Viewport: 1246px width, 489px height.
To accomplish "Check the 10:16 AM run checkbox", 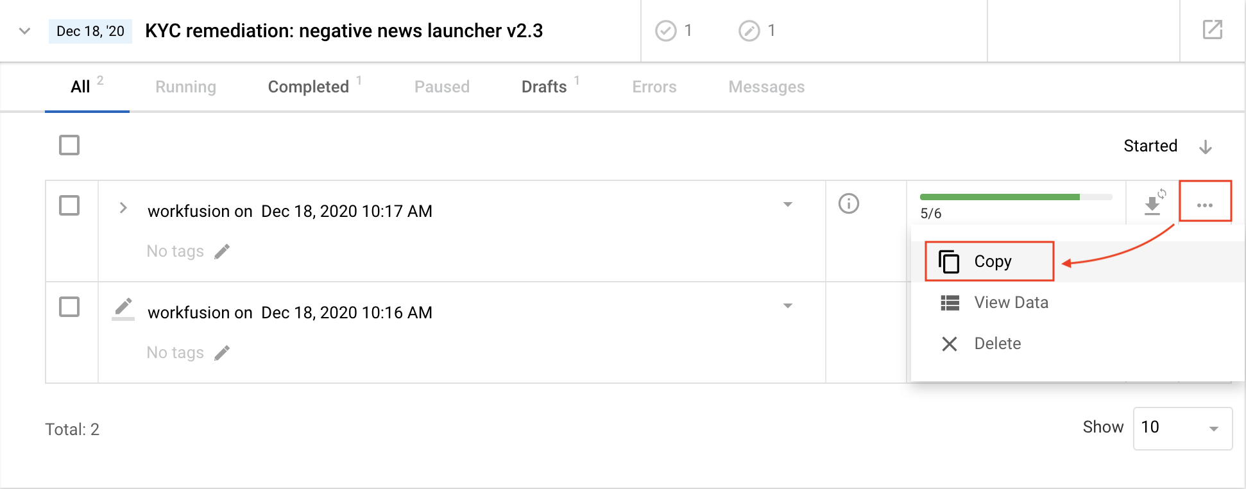I will [69, 307].
